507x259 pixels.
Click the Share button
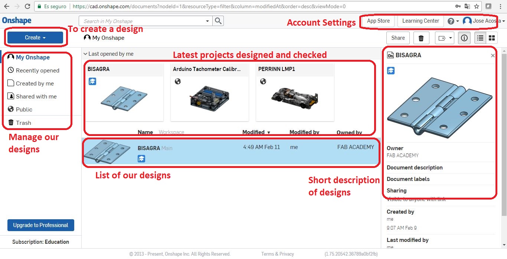[398, 38]
